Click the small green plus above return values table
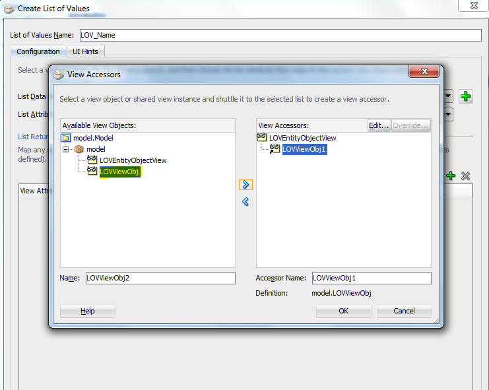Screen dimensions: 489x390 [451, 176]
